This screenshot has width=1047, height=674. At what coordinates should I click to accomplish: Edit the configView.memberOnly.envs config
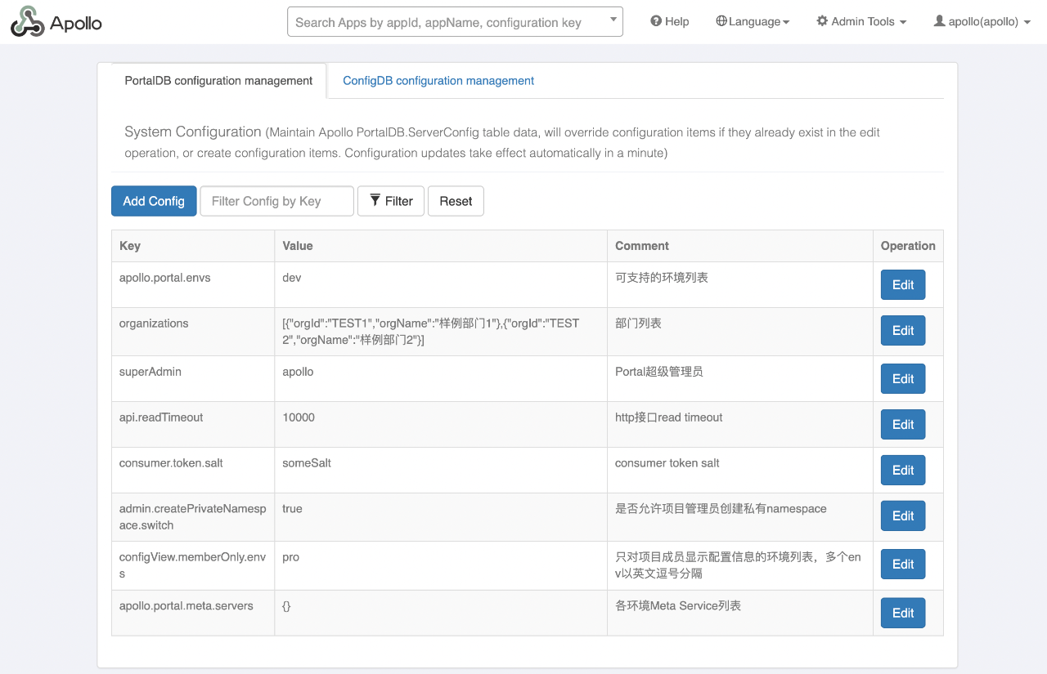coord(903,565)
